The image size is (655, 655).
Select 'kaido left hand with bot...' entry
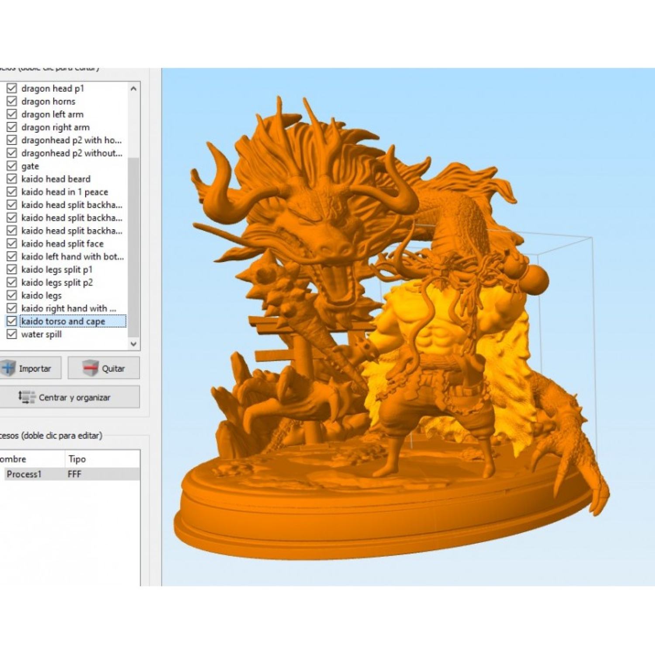coord(72,257)
